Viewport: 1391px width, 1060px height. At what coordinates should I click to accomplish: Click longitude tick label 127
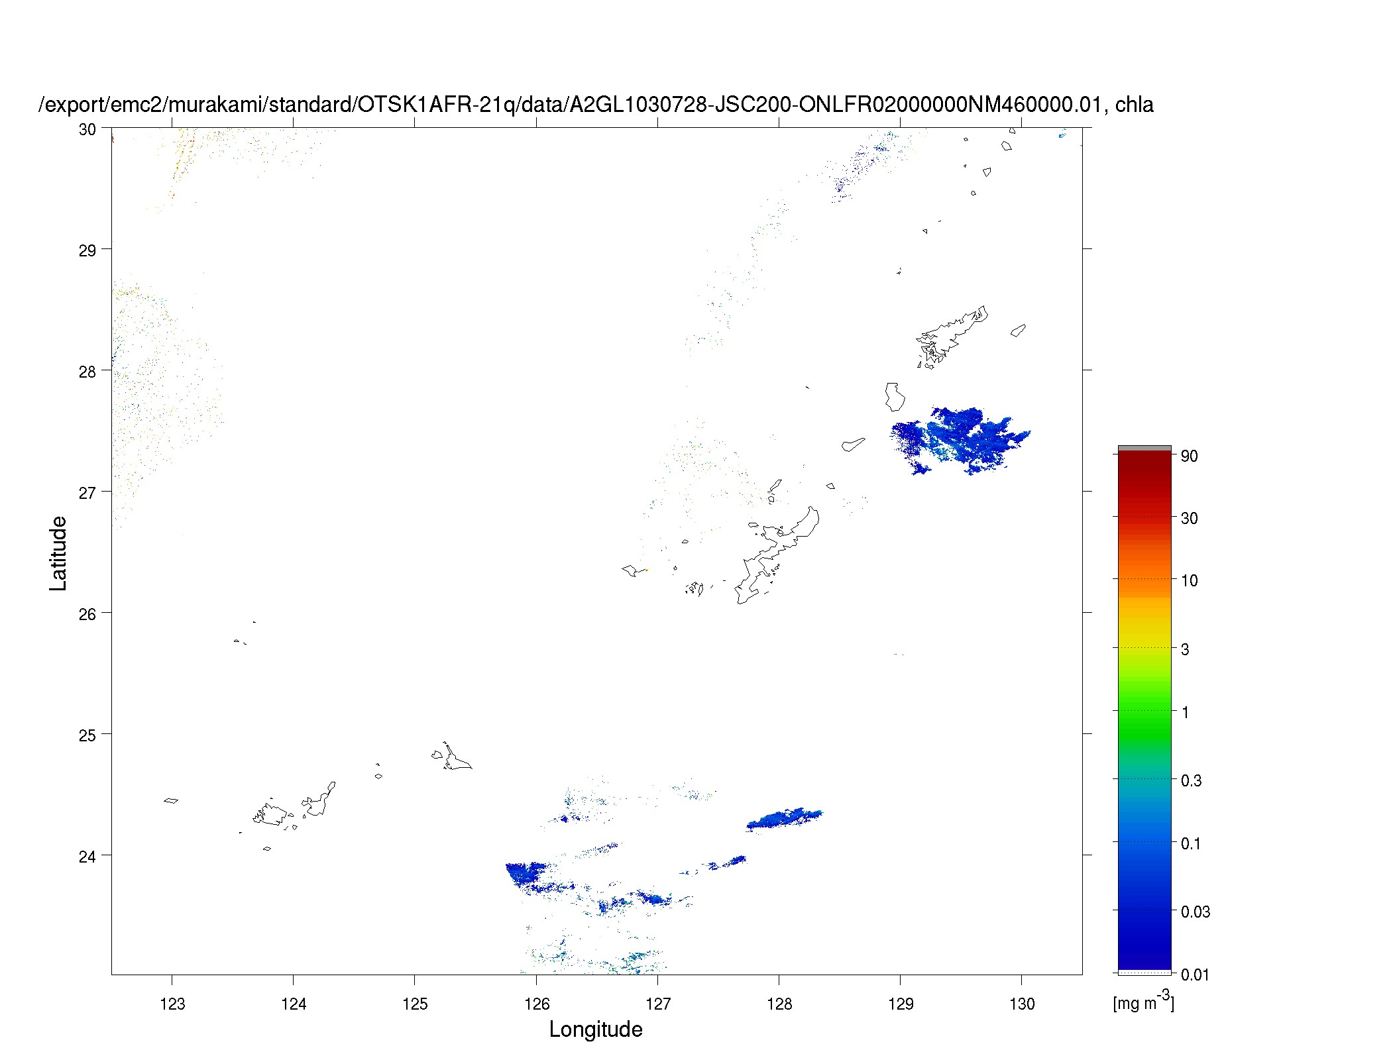(658, 1004)
